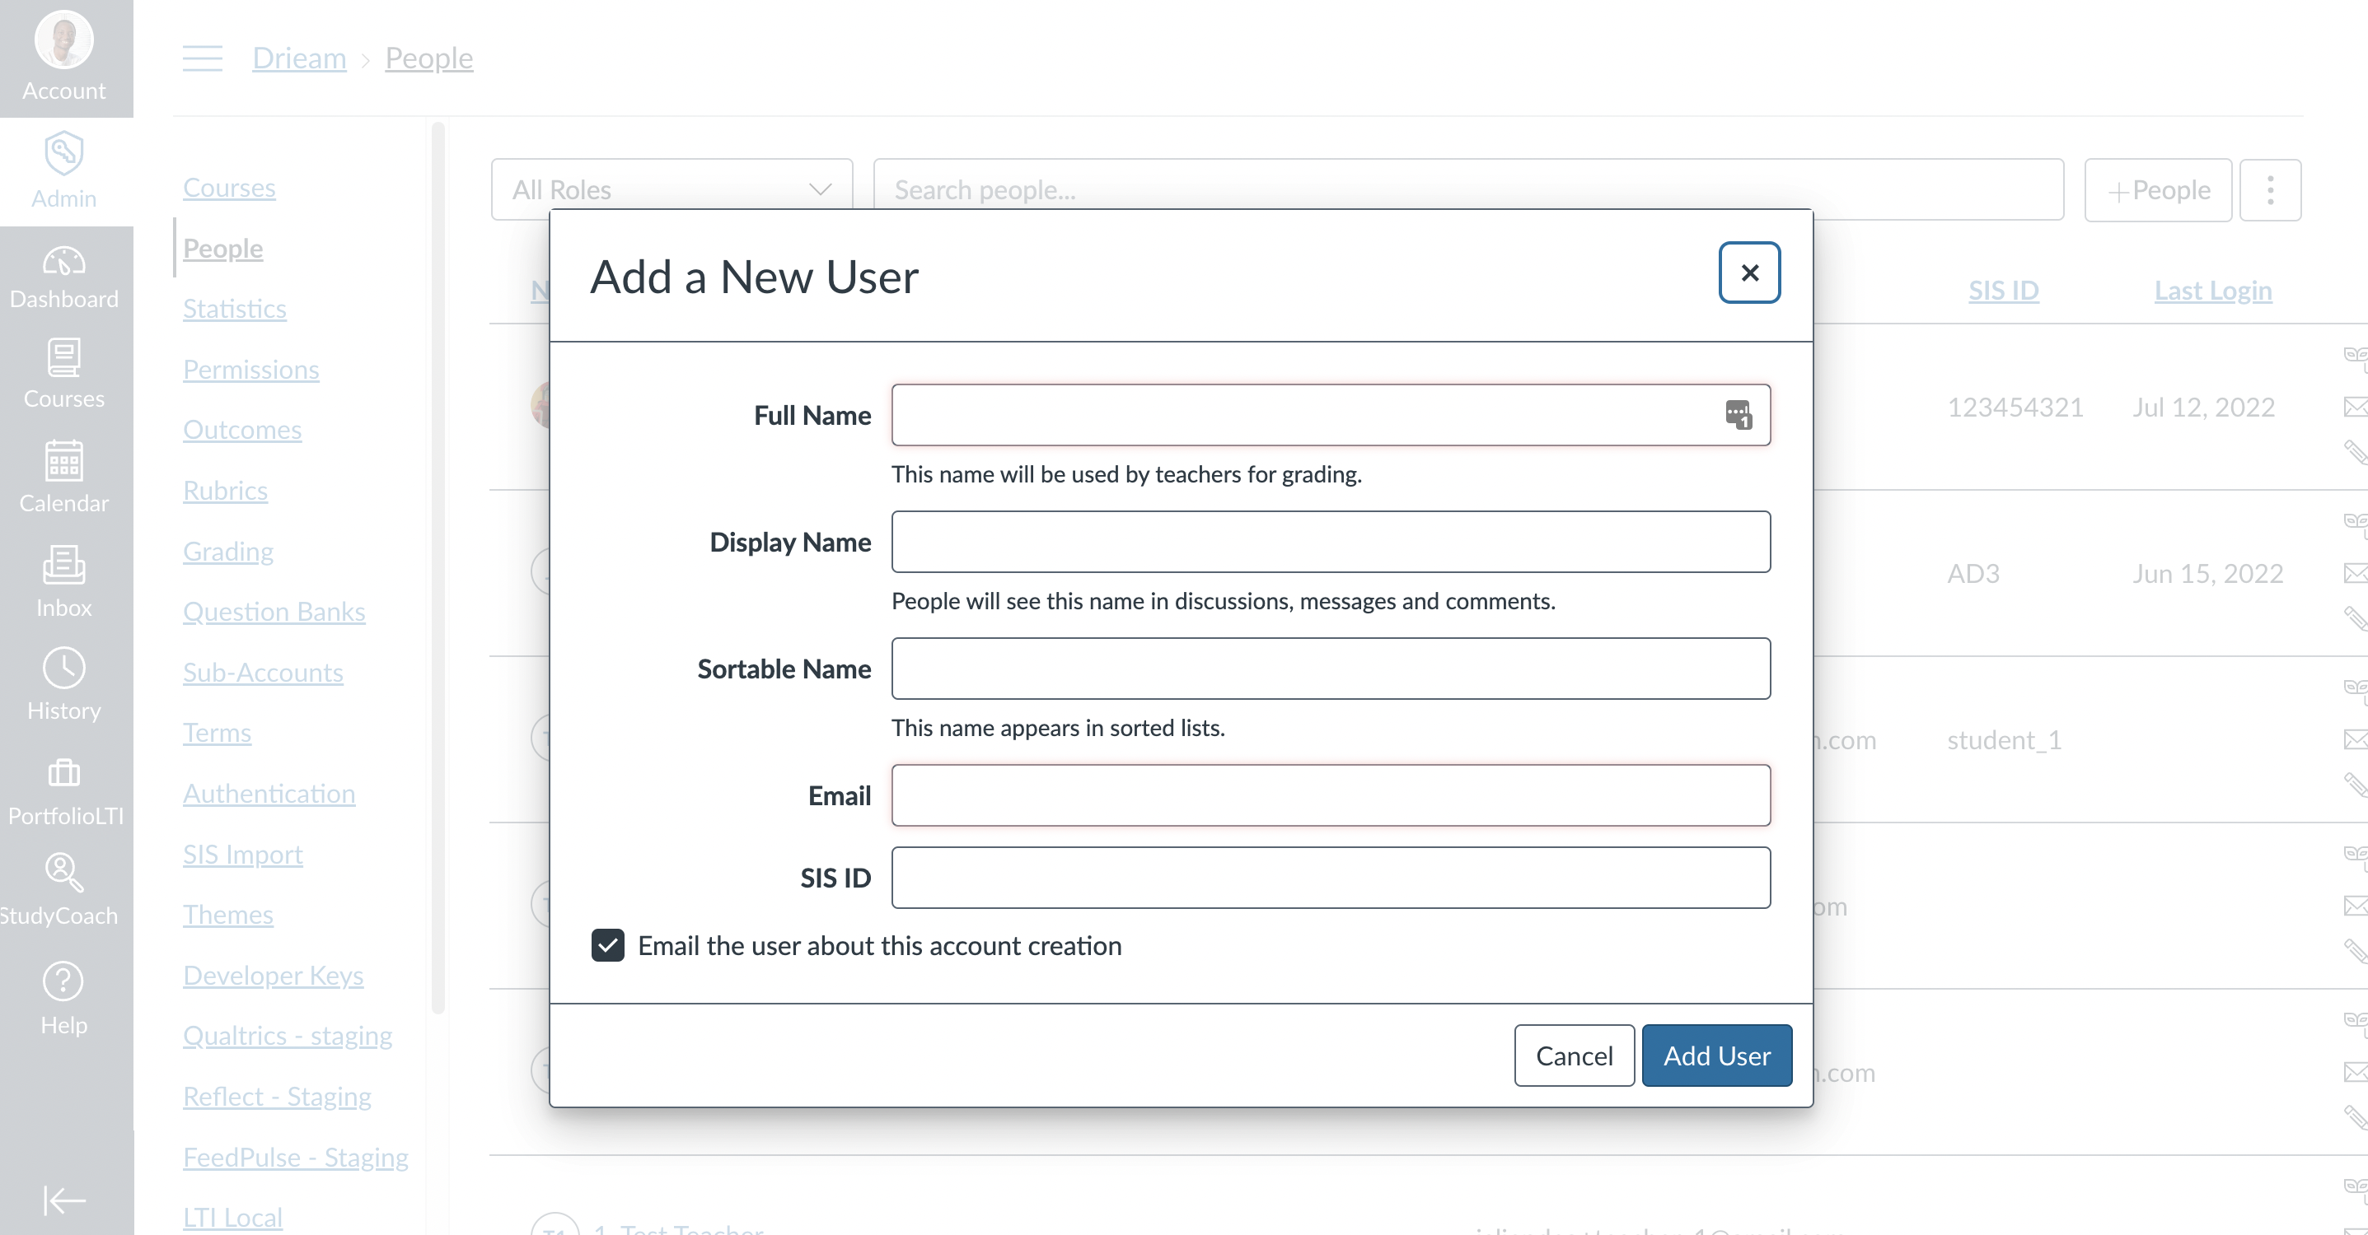Launch the PortfolioLTI tool
This screenshot has height=1235, width=2368.
tap(64, 791)
